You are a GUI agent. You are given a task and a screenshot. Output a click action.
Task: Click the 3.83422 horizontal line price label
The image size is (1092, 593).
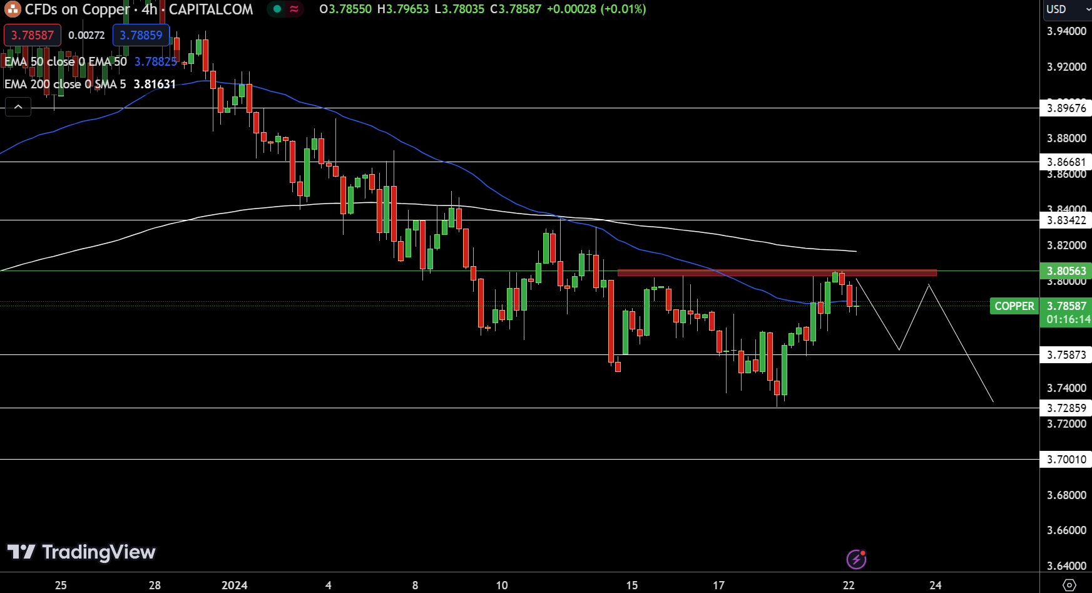(1066, 220)
